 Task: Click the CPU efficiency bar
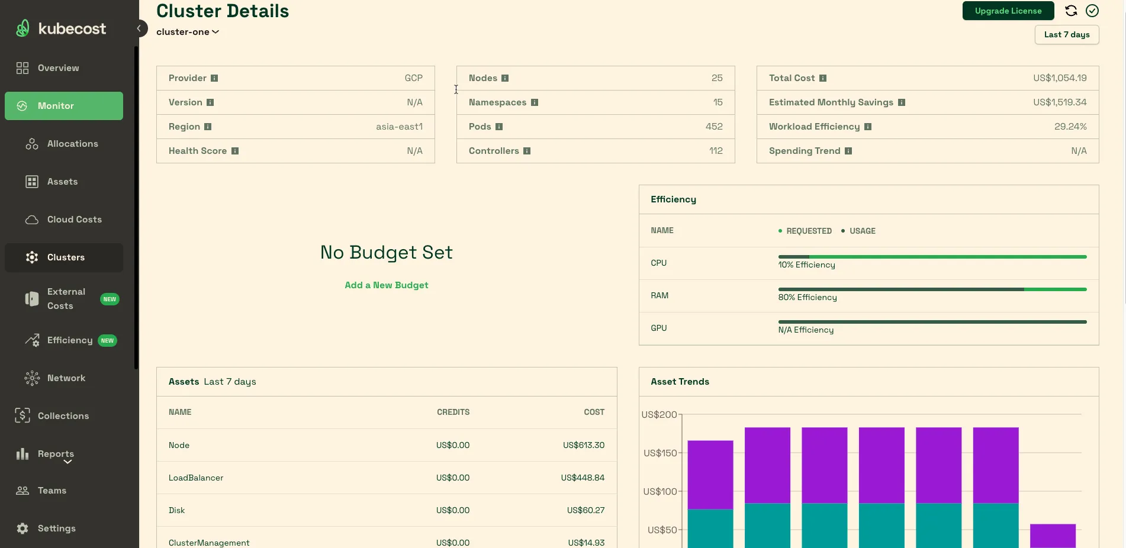932,257
